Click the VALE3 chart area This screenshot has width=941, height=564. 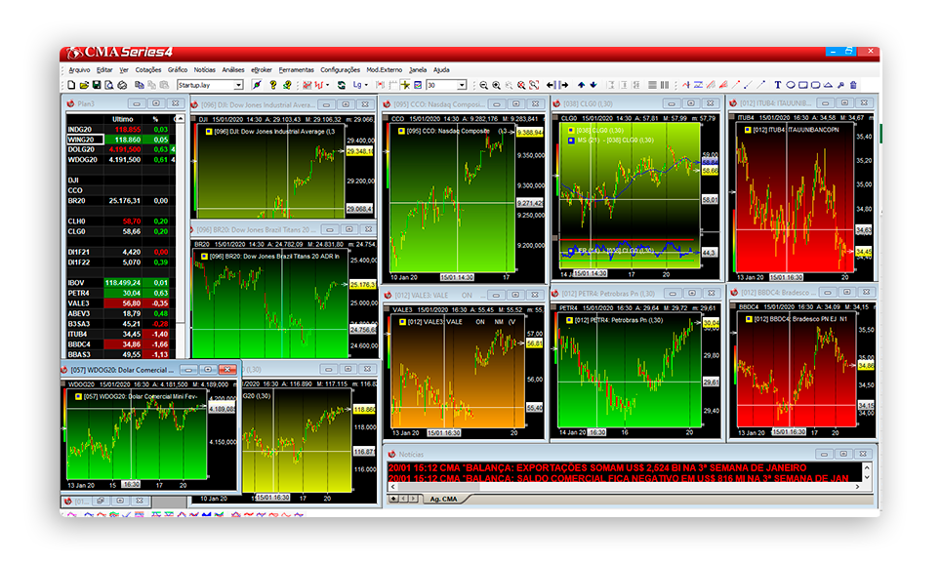coord(458,372)
